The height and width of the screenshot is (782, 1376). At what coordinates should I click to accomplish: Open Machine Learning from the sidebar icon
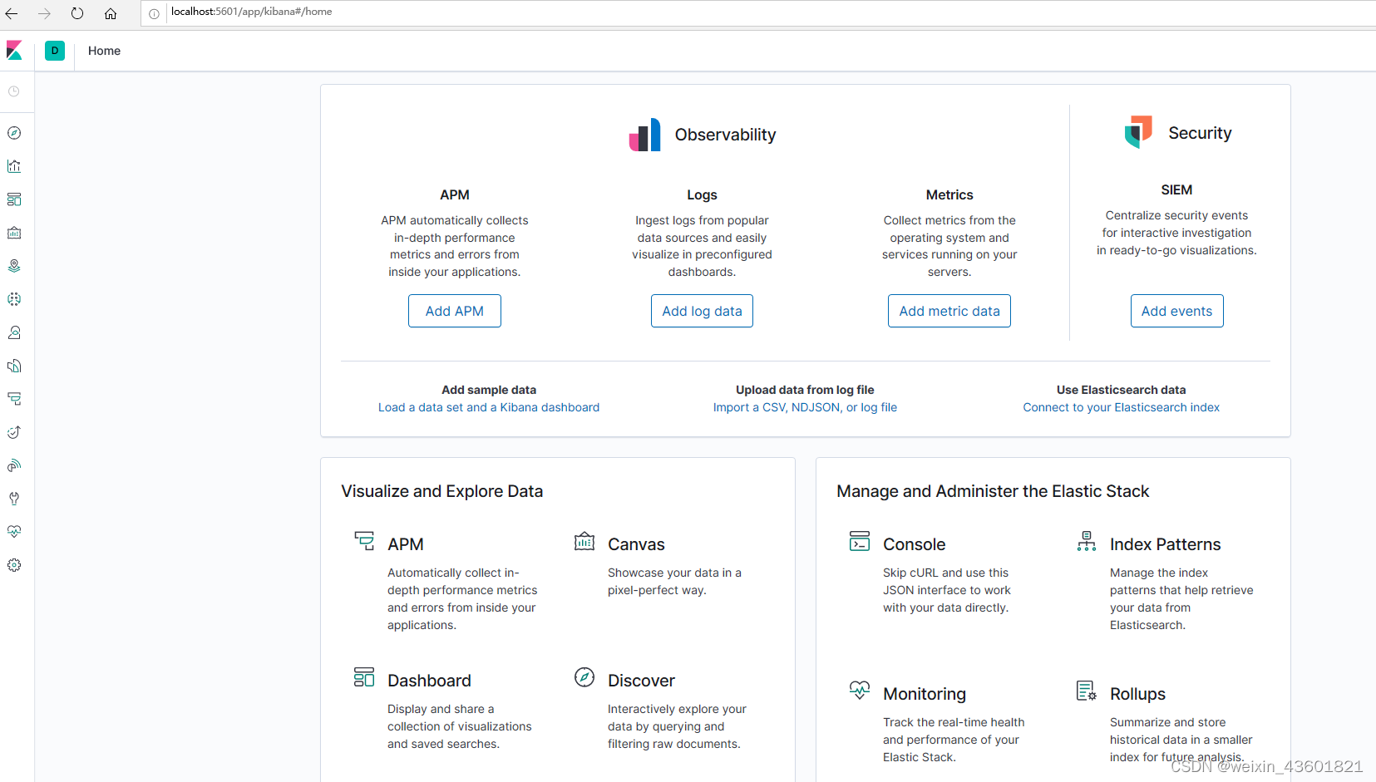[14, 299]
